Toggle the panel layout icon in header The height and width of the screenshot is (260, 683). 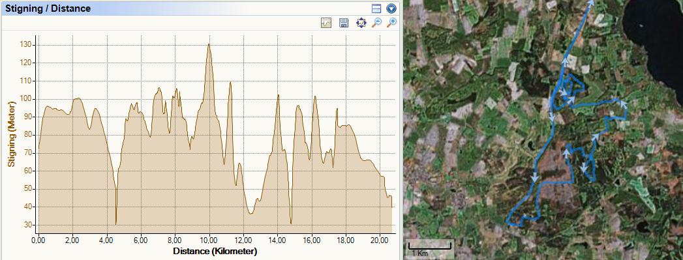(376, 8)
